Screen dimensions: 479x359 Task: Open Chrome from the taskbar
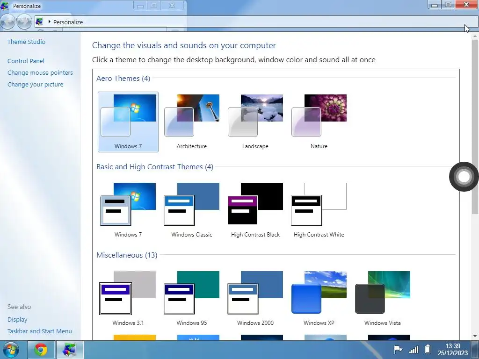point(41,350)
